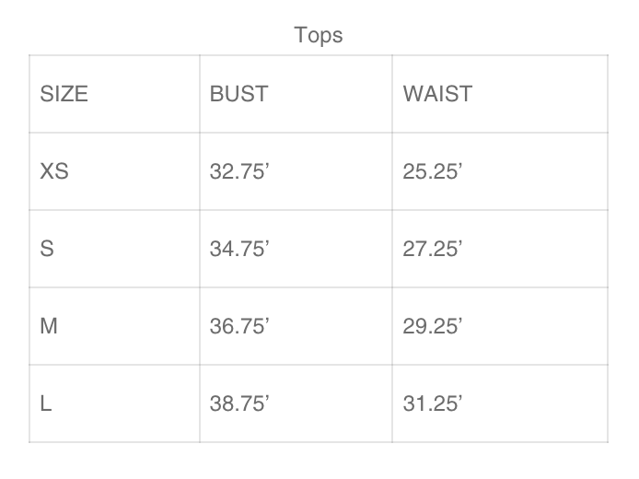Viewport: 639px width, 479px height.
Task: Pick the bust measurement for size Medium
Action: (238, 326)
